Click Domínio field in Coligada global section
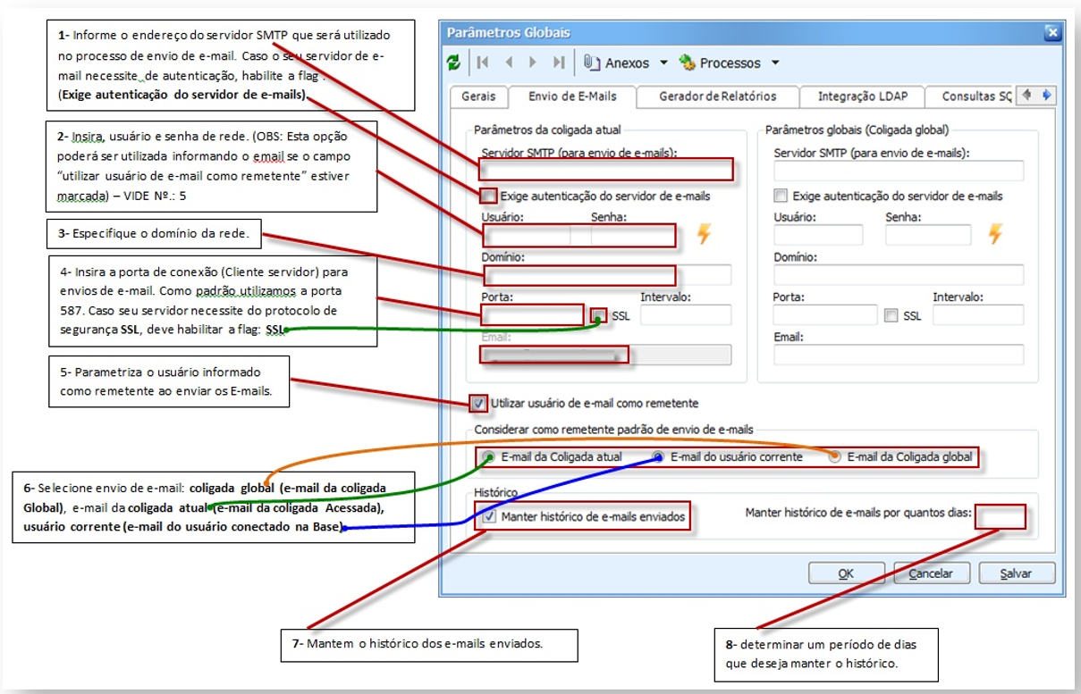The width and height of the screenshot is (1081, 694). click(x=899, y=275)
